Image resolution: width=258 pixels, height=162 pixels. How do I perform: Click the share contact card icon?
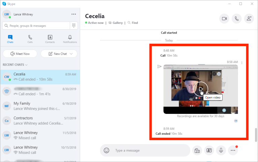click(x=209, y=150)
